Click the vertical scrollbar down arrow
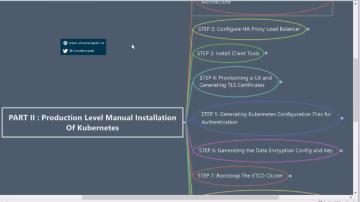 [355, 192]
